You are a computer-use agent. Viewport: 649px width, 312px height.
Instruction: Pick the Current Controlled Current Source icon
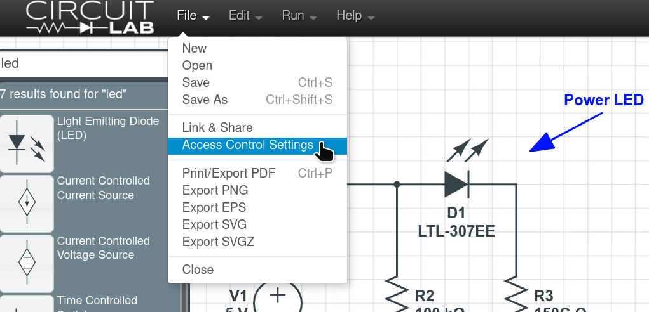(27, 202)
